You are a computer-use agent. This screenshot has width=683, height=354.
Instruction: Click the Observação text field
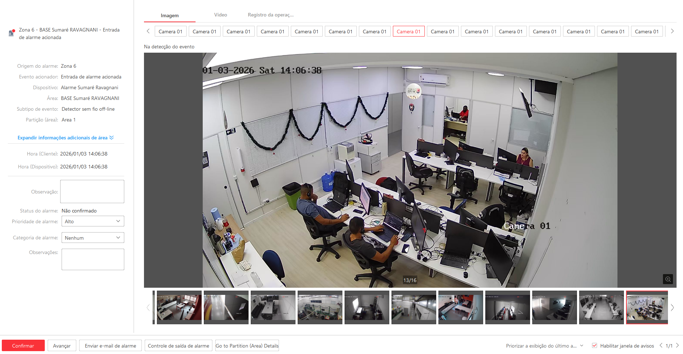point(92,192)
